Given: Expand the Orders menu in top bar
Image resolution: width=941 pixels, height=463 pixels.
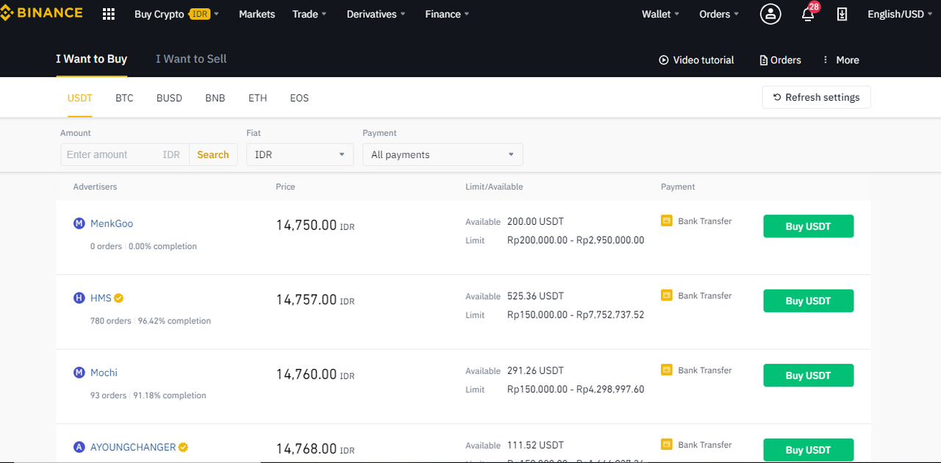Looking at the screenshot, I should pos(719,14).
